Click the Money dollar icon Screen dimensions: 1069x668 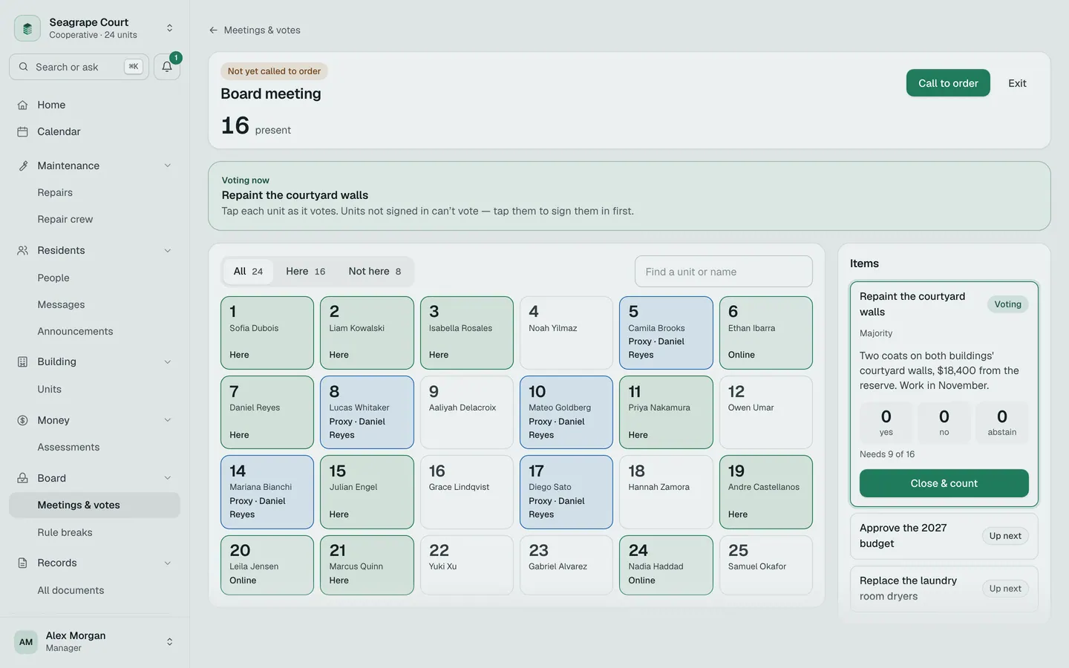[x=23, y=420]
